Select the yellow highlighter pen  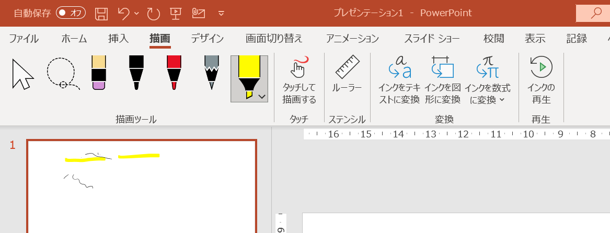point(249,78)
